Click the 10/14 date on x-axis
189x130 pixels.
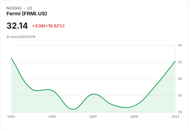pos(175,117)
